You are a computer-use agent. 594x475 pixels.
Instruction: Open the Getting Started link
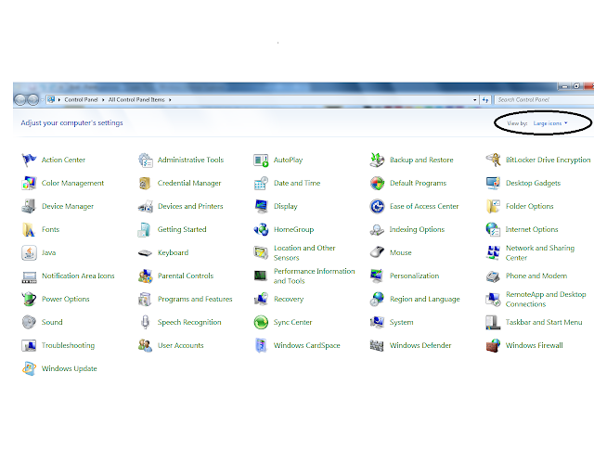tap(182, 229)
